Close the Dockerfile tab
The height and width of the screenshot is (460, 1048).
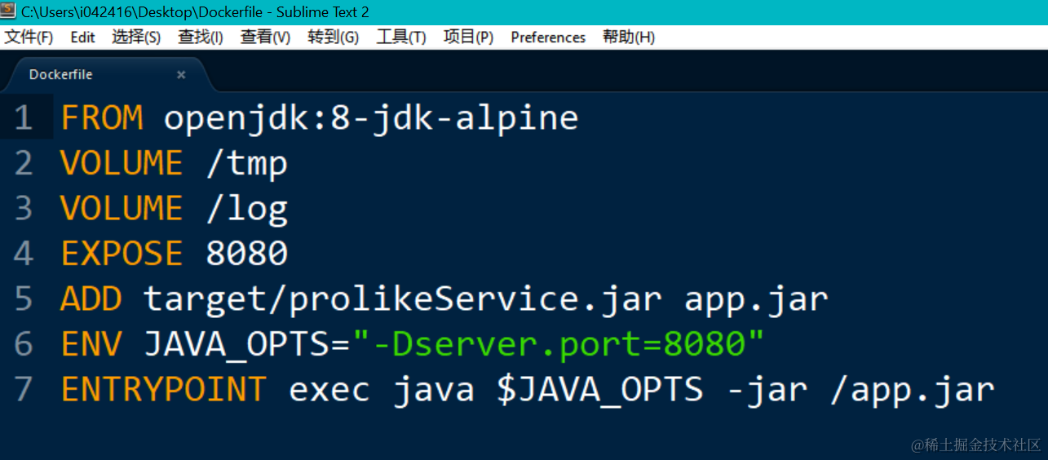[181, 75]
